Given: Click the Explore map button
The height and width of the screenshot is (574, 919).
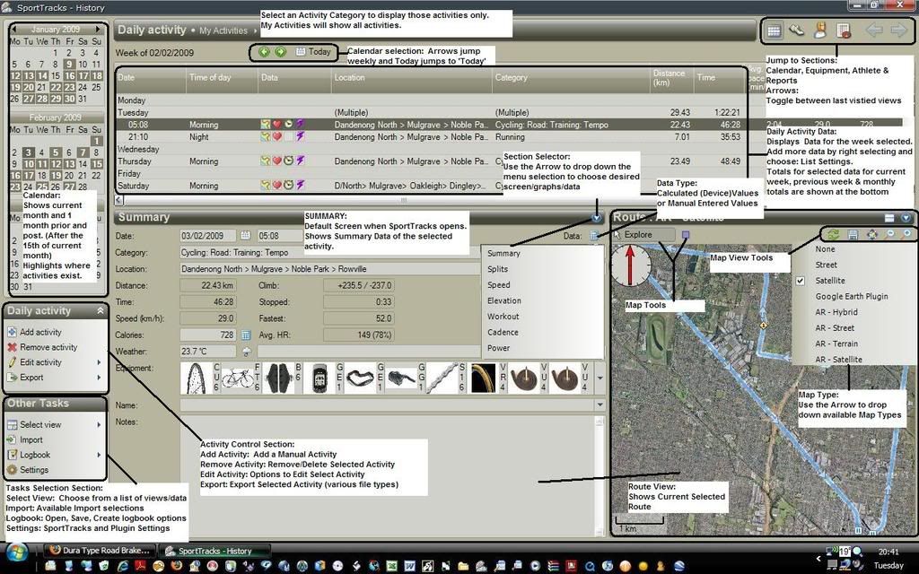Looking at the screenshot, I should tap(643, 235).
